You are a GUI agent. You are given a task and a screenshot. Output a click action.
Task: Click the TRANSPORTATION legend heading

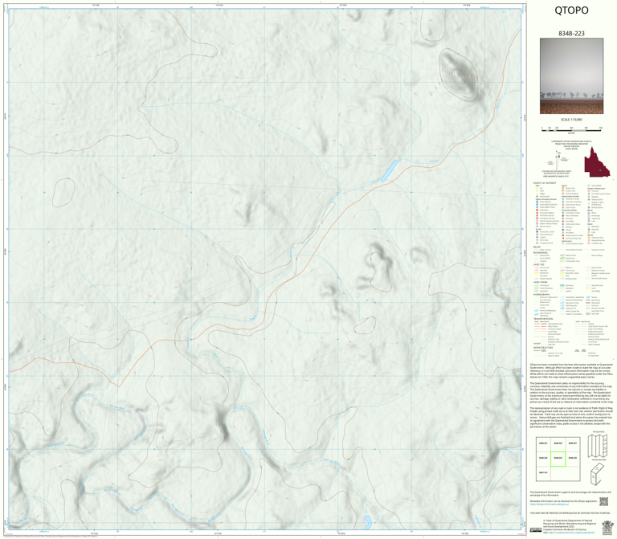coord(543,319)
